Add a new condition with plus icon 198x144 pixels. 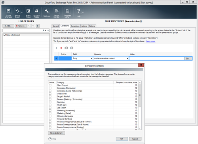(x=56, y=48)
